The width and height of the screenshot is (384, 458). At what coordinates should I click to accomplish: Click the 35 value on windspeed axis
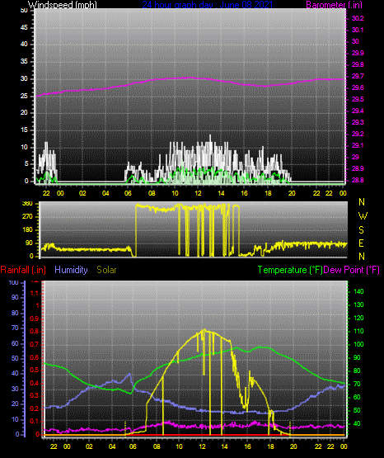tap(24, 61)
